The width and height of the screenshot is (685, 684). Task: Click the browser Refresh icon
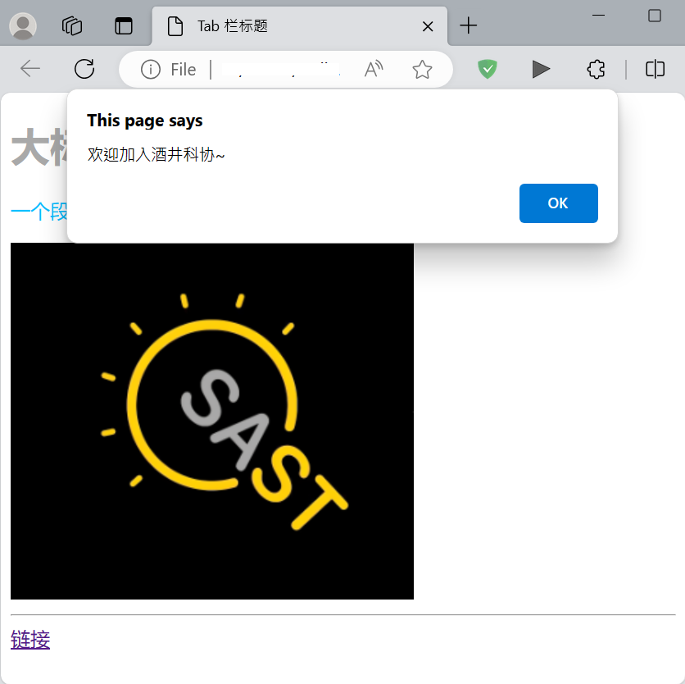(x=84, y=69)
